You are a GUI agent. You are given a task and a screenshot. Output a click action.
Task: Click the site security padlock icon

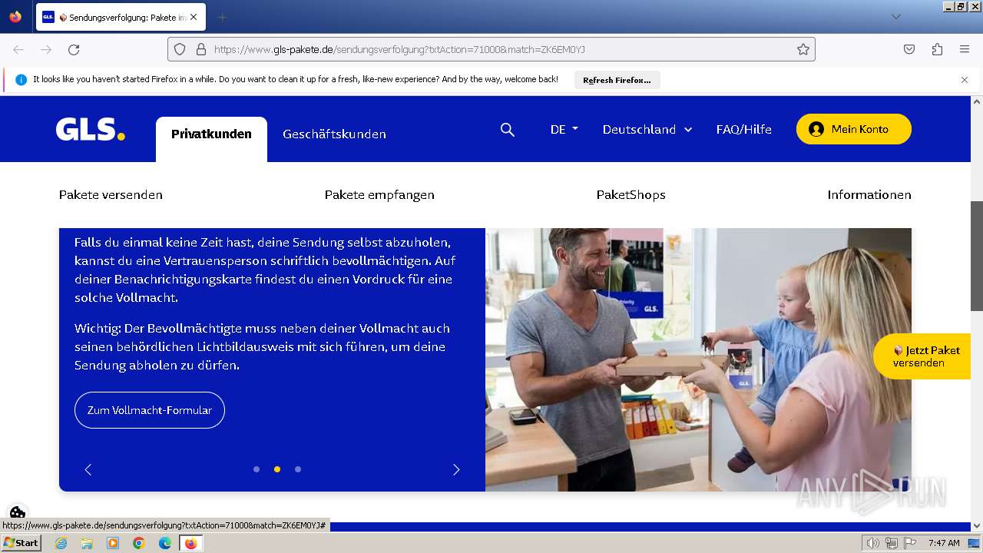click(201, 49)
